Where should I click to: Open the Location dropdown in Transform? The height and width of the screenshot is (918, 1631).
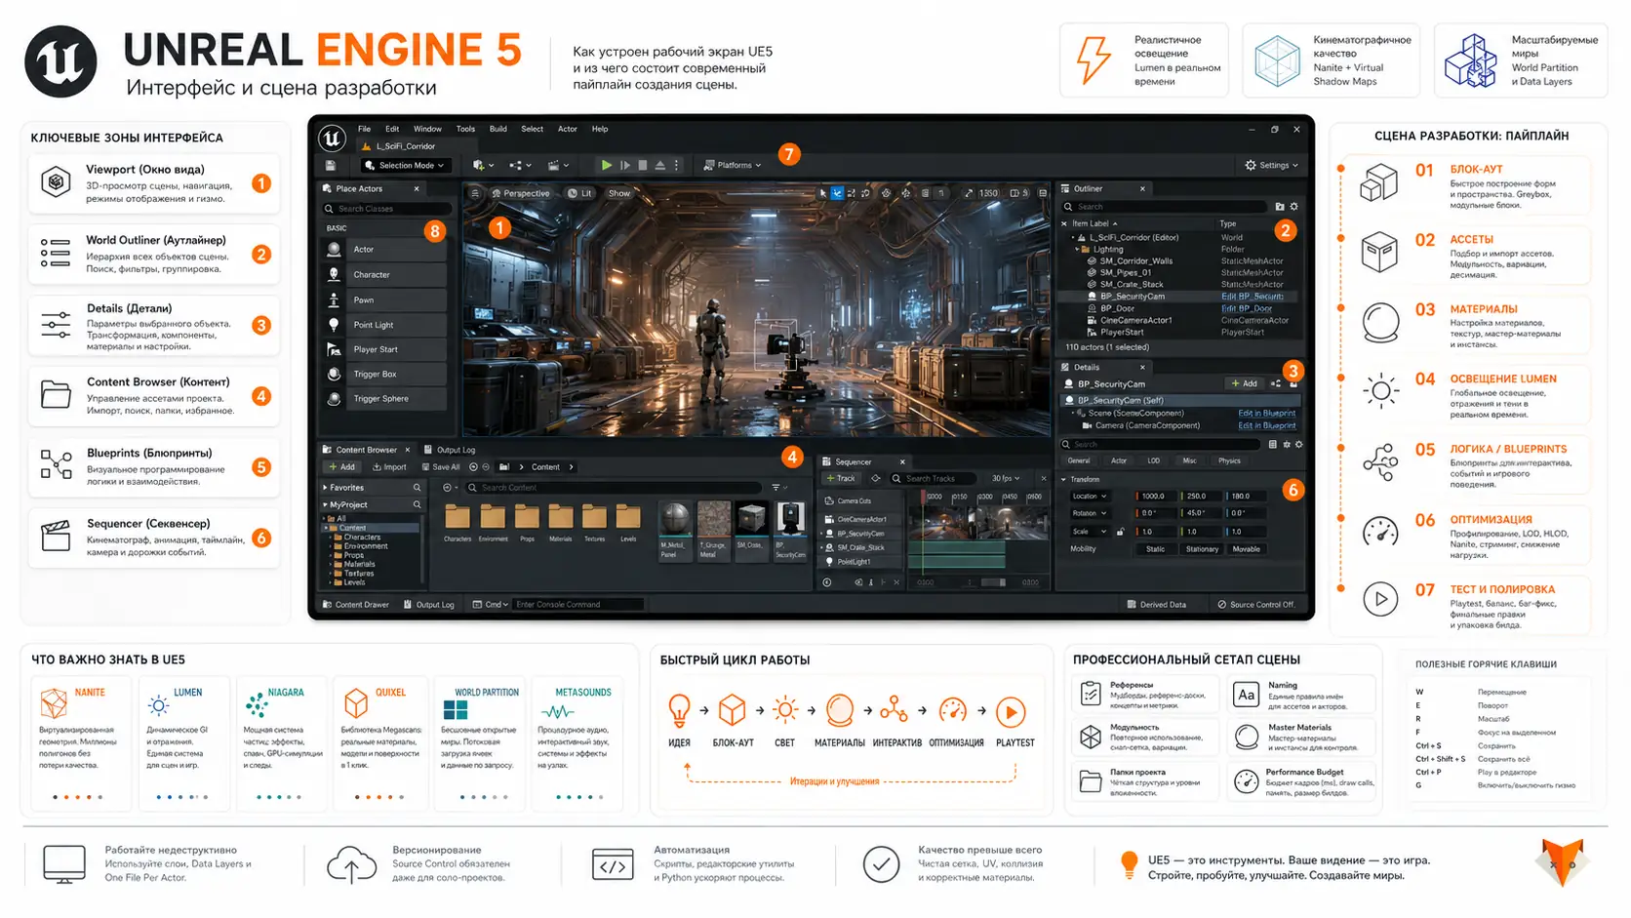point(1090,496)
